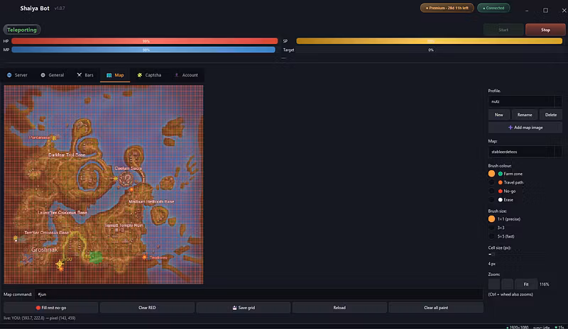Click the live YOU coordinates status text

point(40,318)
